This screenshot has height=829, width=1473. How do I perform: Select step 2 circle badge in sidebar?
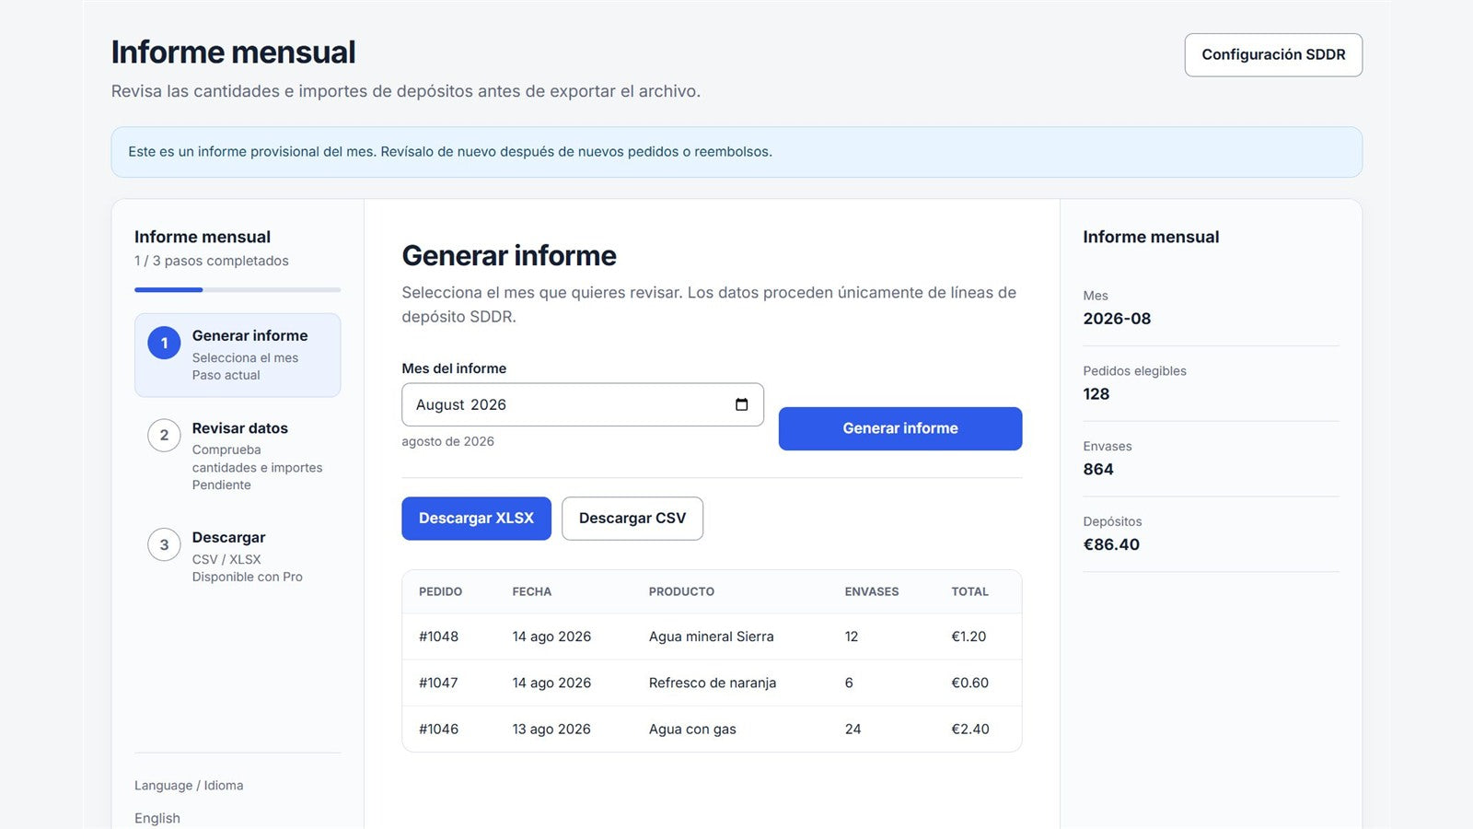click(164, 435)
